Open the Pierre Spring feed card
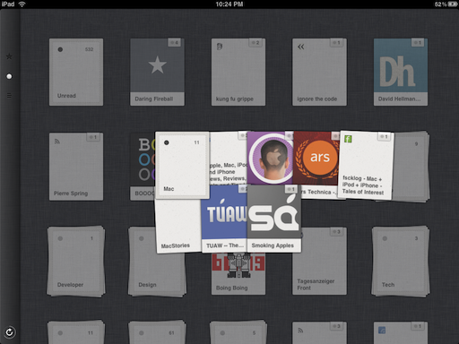The height and width of the screenshot is (344, 459). 76,167
